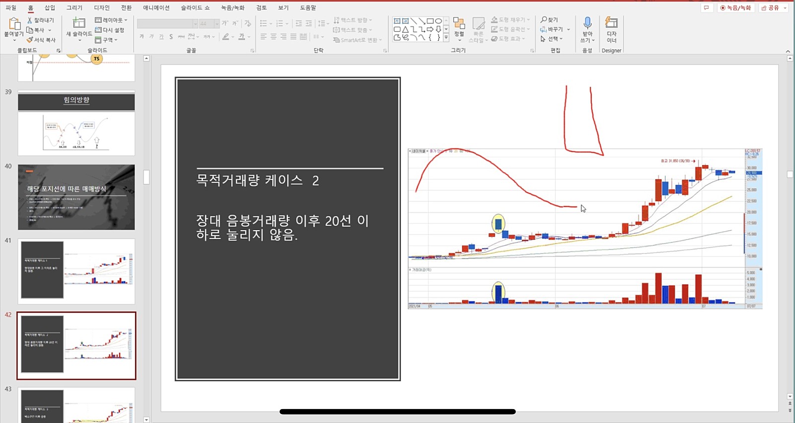Open Shape Outline (도형 윤곽선) options
Image resolution: width=795 pixels, height=423 pixels.
point(510,29)
